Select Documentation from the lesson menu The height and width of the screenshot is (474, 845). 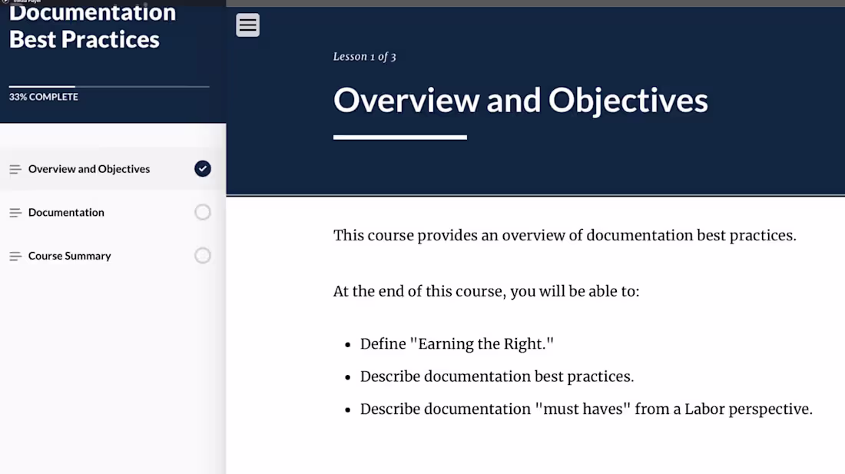(x=66, y=212)
